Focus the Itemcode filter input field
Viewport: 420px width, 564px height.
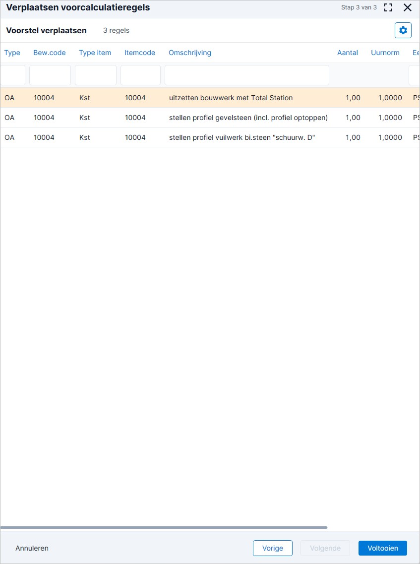(141, 75)
